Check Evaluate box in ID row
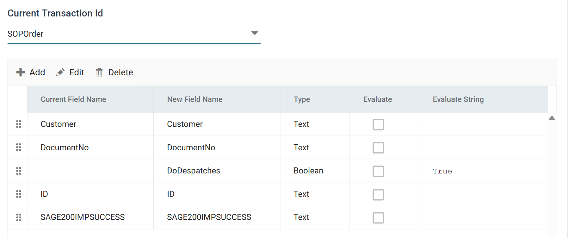The width and height of the screenshot is (575, 238). (378, 195)
